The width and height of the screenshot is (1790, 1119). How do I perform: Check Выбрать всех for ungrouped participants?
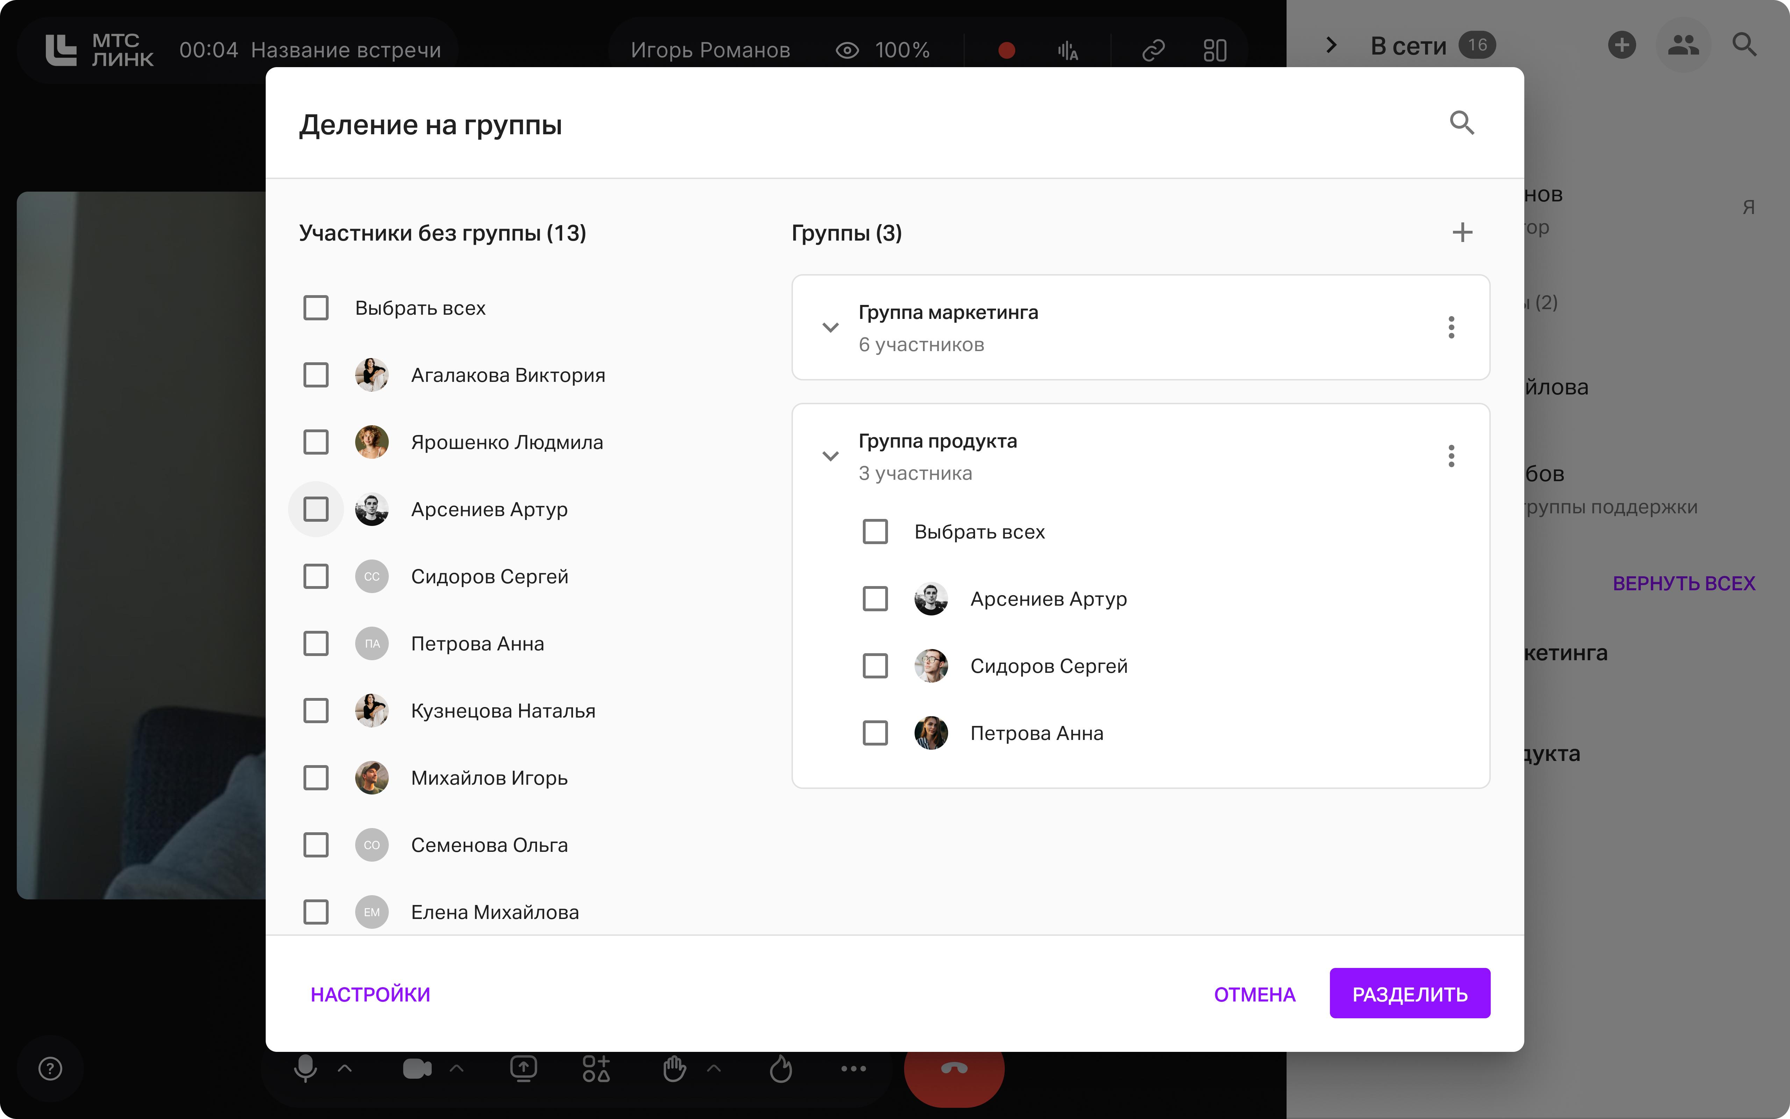pyautogui.click(x=316, y=308)
